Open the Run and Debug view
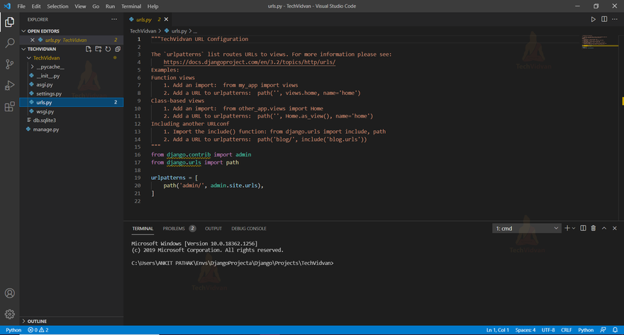 pos(10,85)
